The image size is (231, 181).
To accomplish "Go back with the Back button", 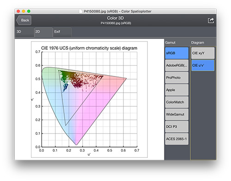I will pos(24,20).
